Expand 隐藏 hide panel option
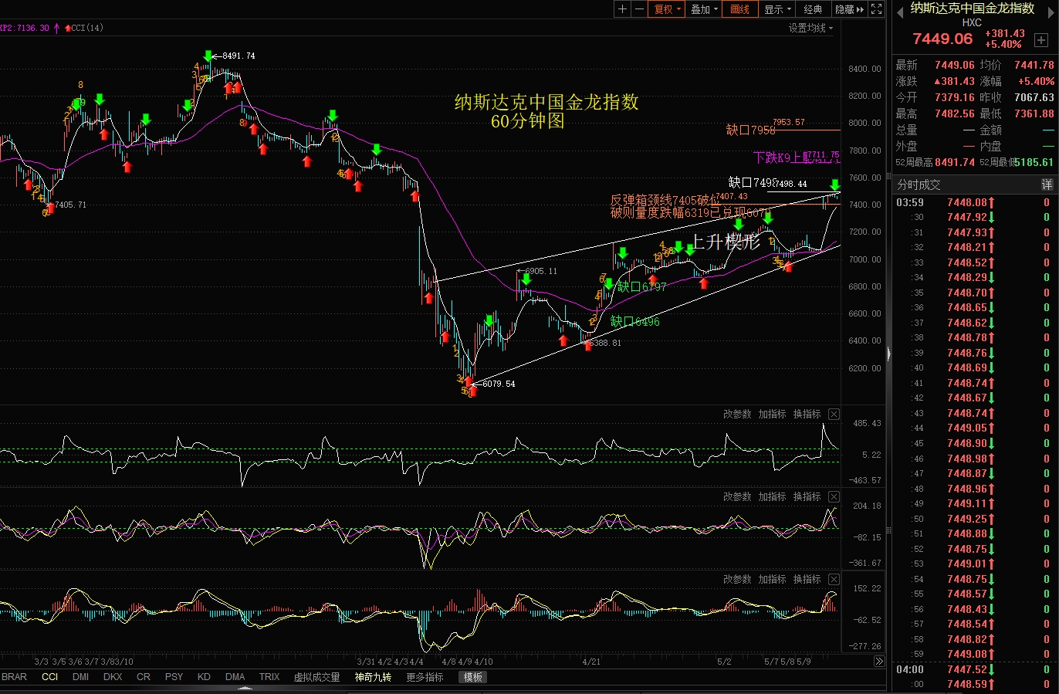Screen dimensions: 1059x694 (x=850, y=9)
